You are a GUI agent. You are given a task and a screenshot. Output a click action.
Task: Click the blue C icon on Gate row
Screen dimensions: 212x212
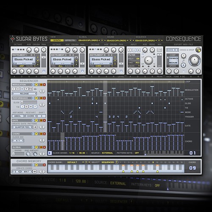click(x=33, y=120)
